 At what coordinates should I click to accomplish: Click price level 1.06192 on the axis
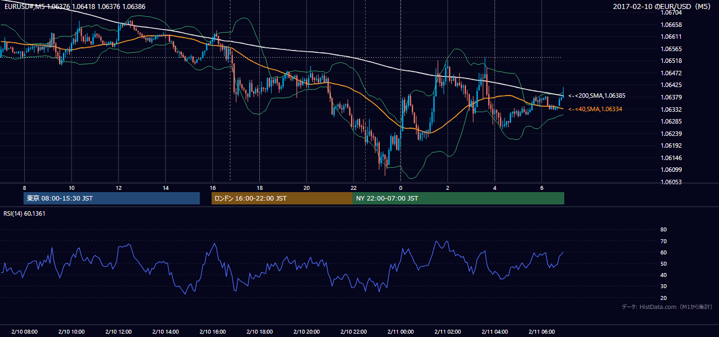(x=672, y=145)
